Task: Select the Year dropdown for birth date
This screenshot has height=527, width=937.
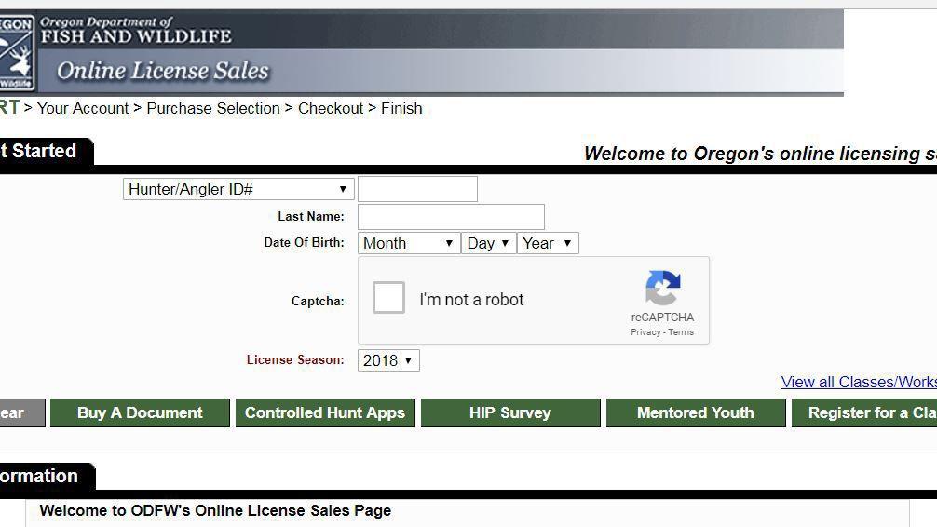Action: tap(547, 243)
